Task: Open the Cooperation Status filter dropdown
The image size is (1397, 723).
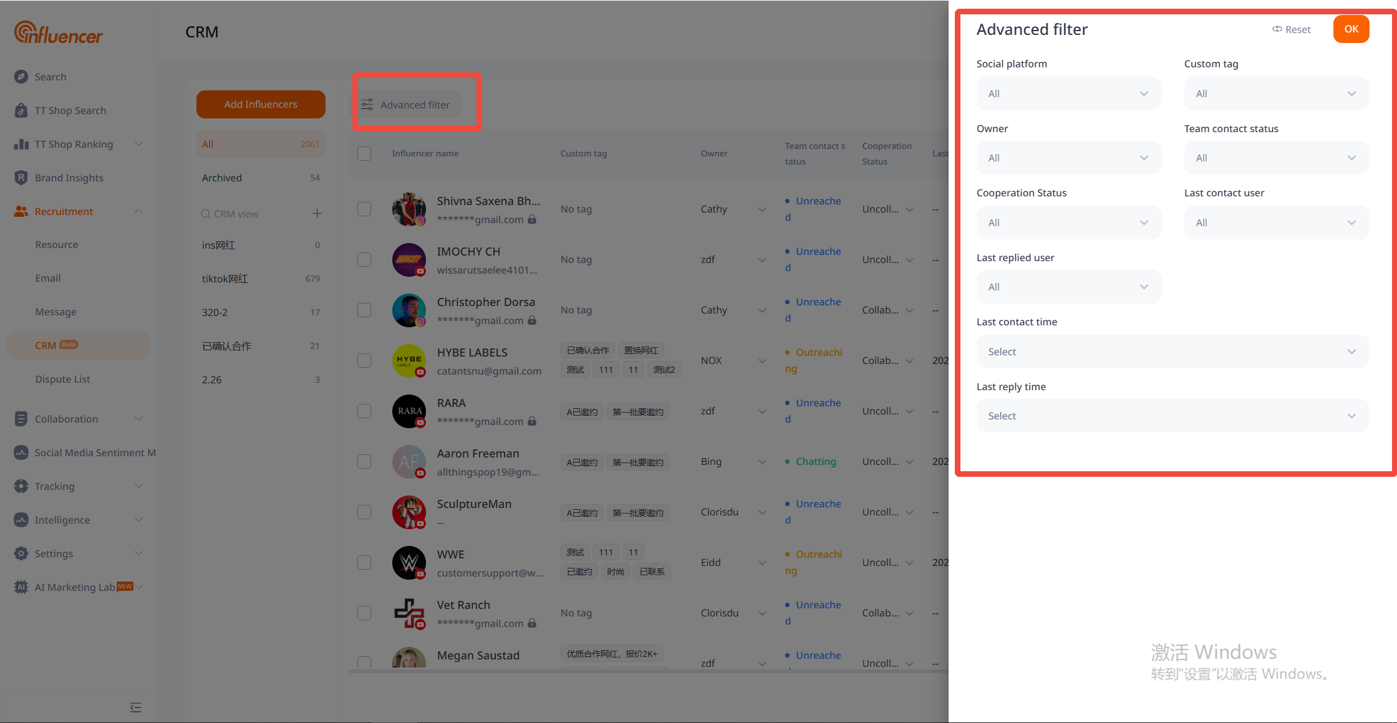Action: [1068, 223]
